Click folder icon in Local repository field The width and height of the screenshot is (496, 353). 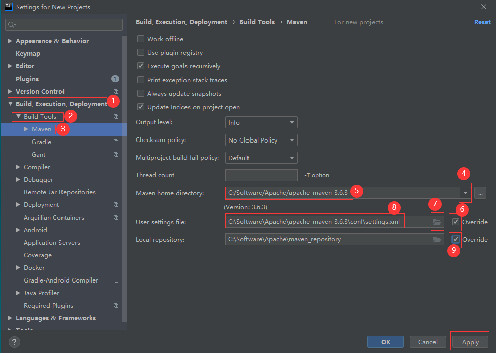coord(437,240)
